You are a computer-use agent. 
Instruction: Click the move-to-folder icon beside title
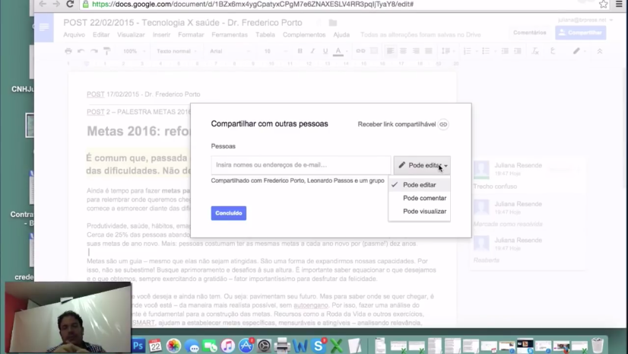pos(333,23)
